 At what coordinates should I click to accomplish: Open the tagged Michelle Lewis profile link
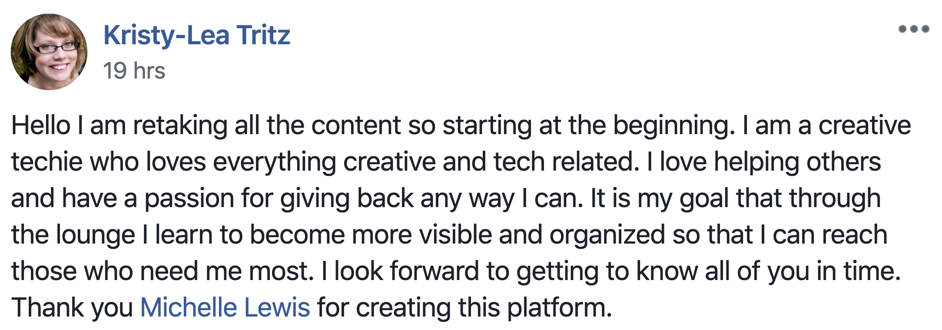pyautogui.click(x=225, y=307)
